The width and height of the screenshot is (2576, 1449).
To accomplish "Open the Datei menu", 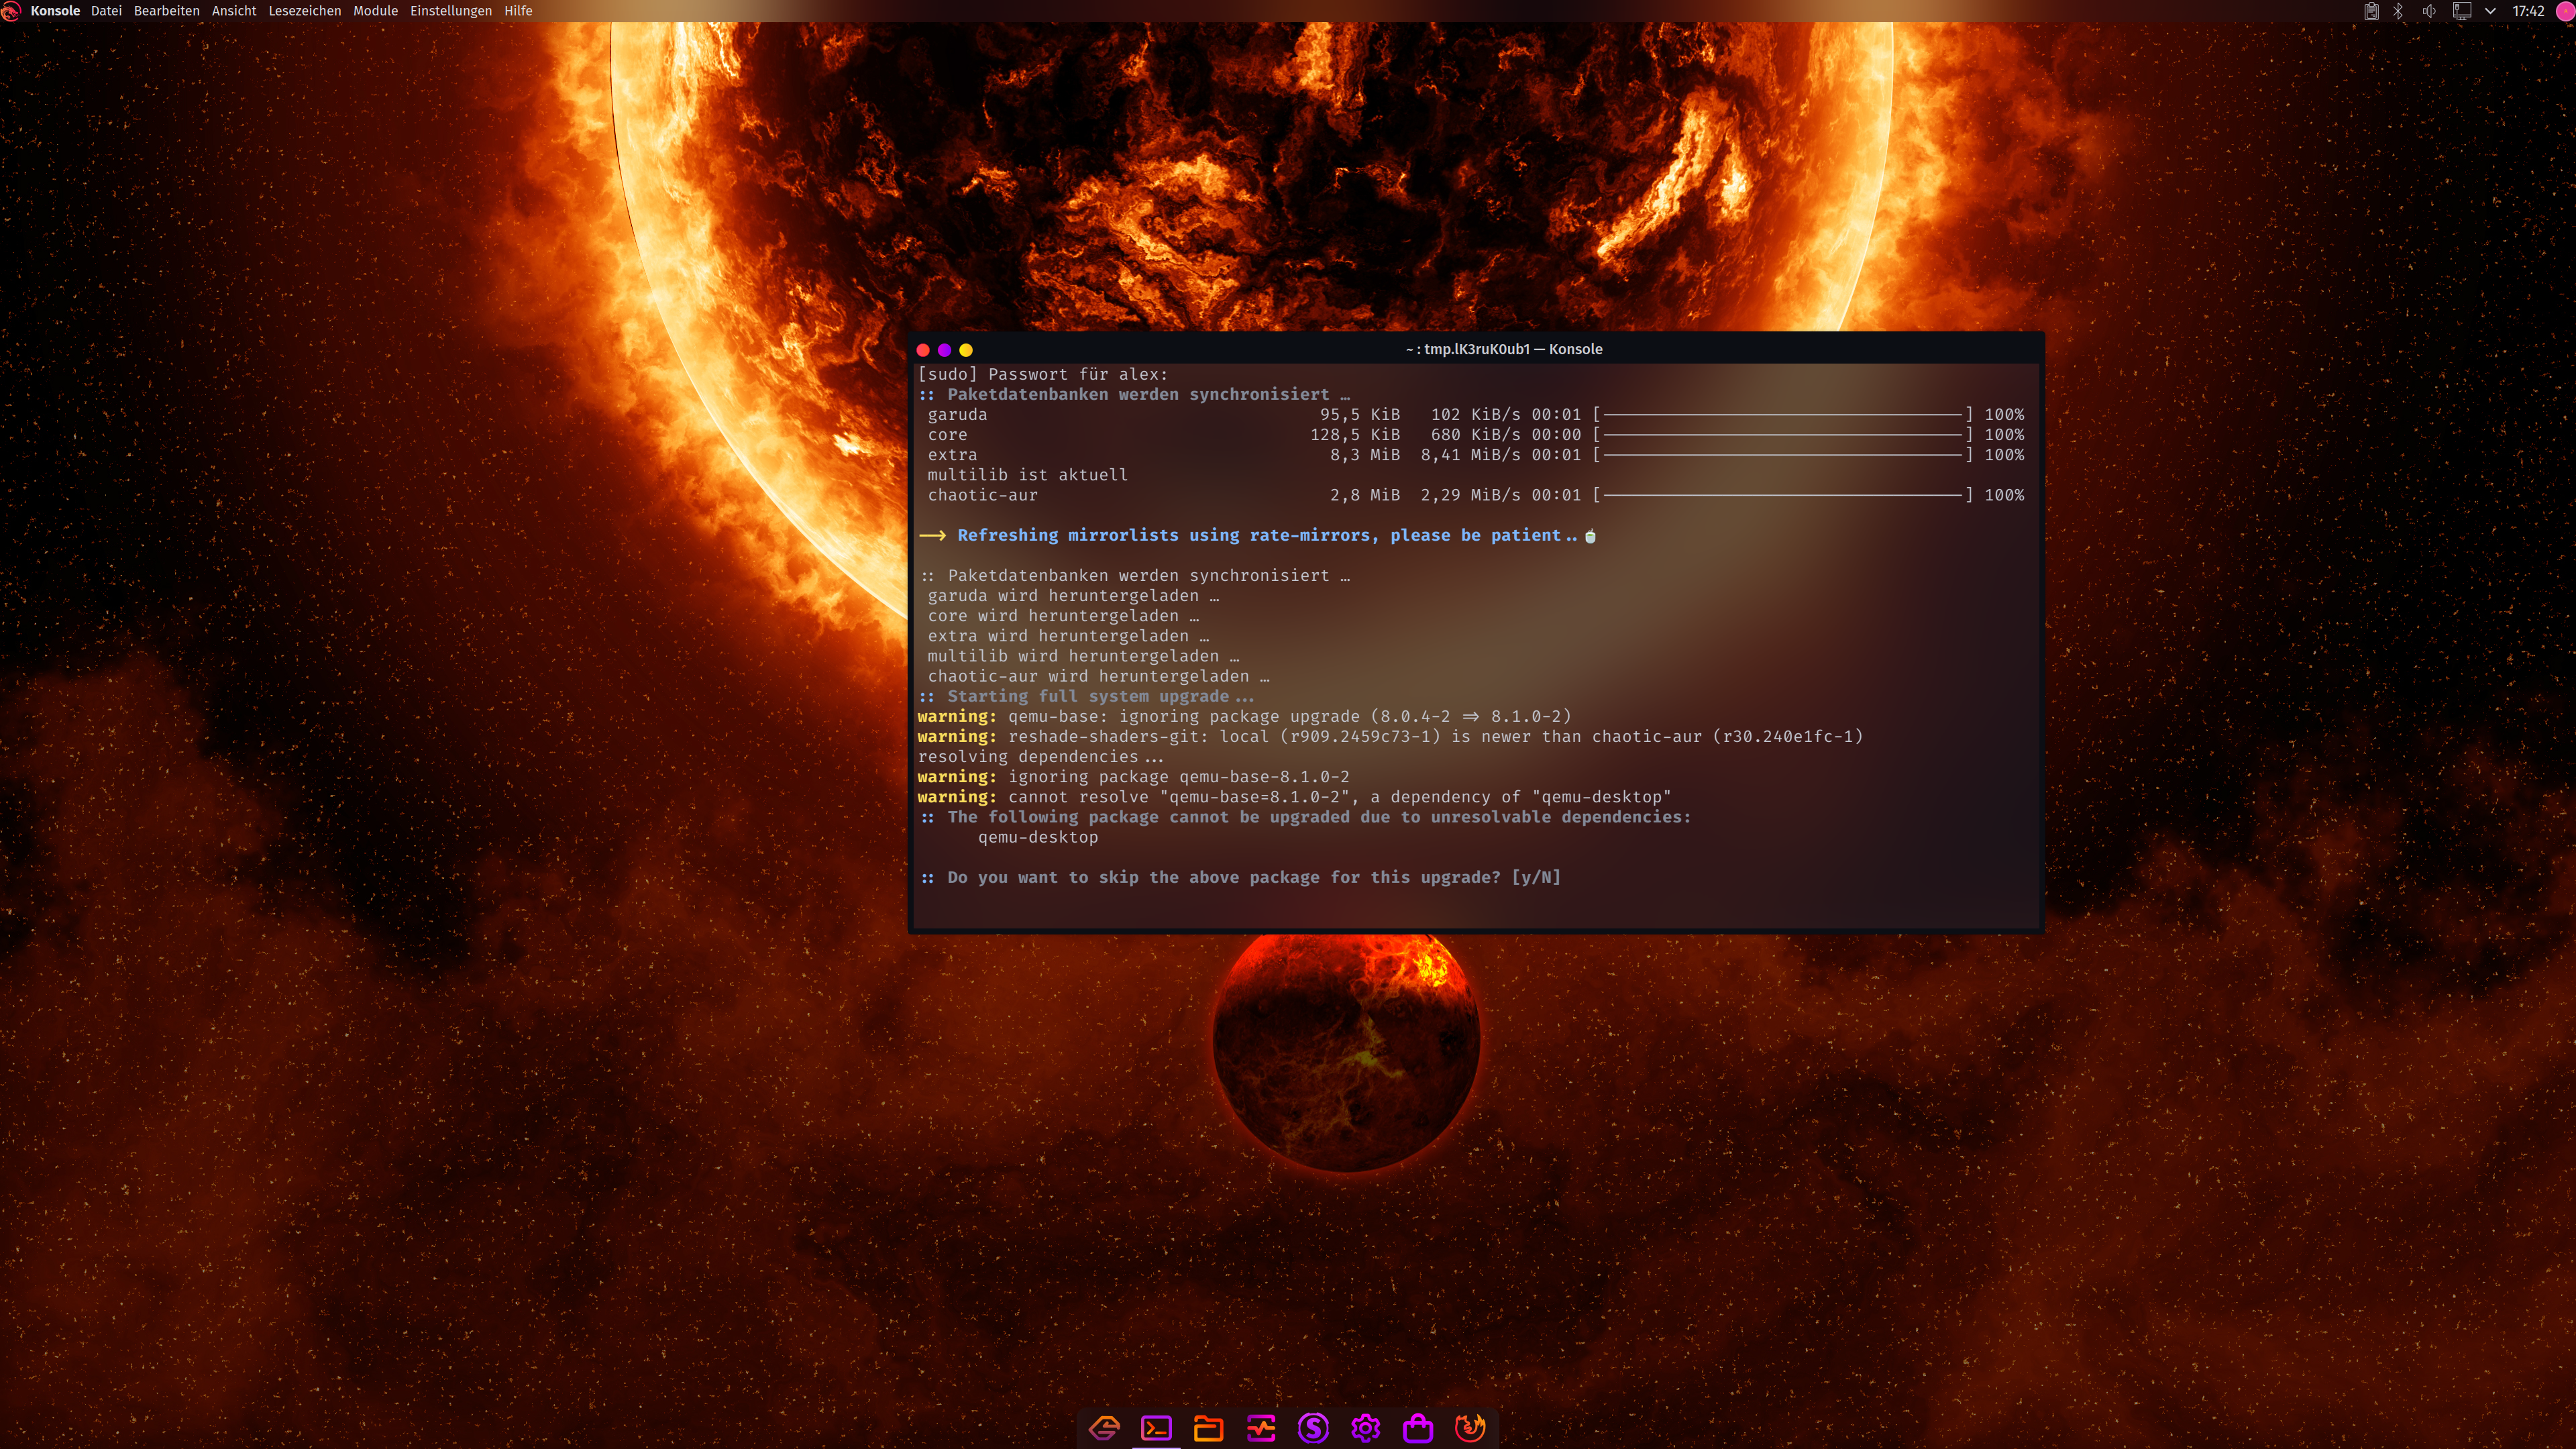I will 106,11.
